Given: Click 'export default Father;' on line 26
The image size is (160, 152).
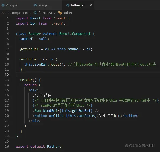Looking at the screenshot, I should point(39,147).
